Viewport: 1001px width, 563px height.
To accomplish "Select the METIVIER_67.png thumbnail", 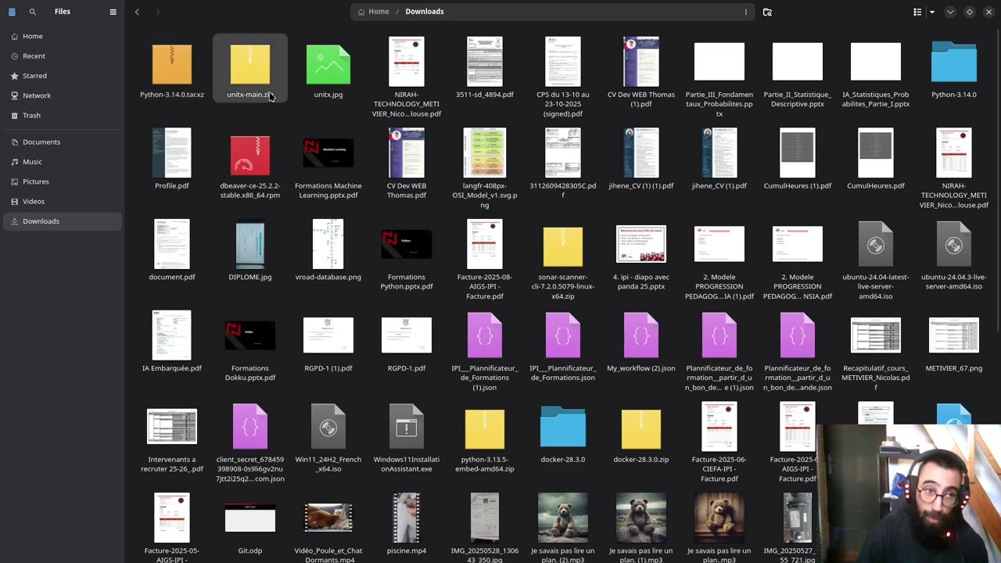I will 954,335.
